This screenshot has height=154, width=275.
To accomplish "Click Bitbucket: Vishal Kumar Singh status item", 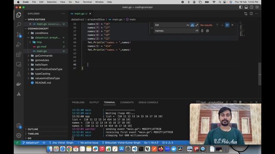I will (121, 142).
